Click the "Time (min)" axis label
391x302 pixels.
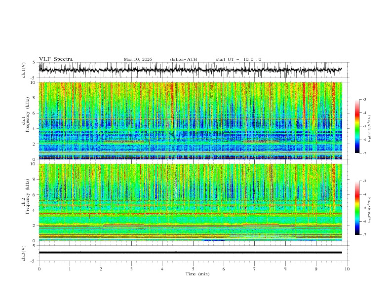pos(197,274)
